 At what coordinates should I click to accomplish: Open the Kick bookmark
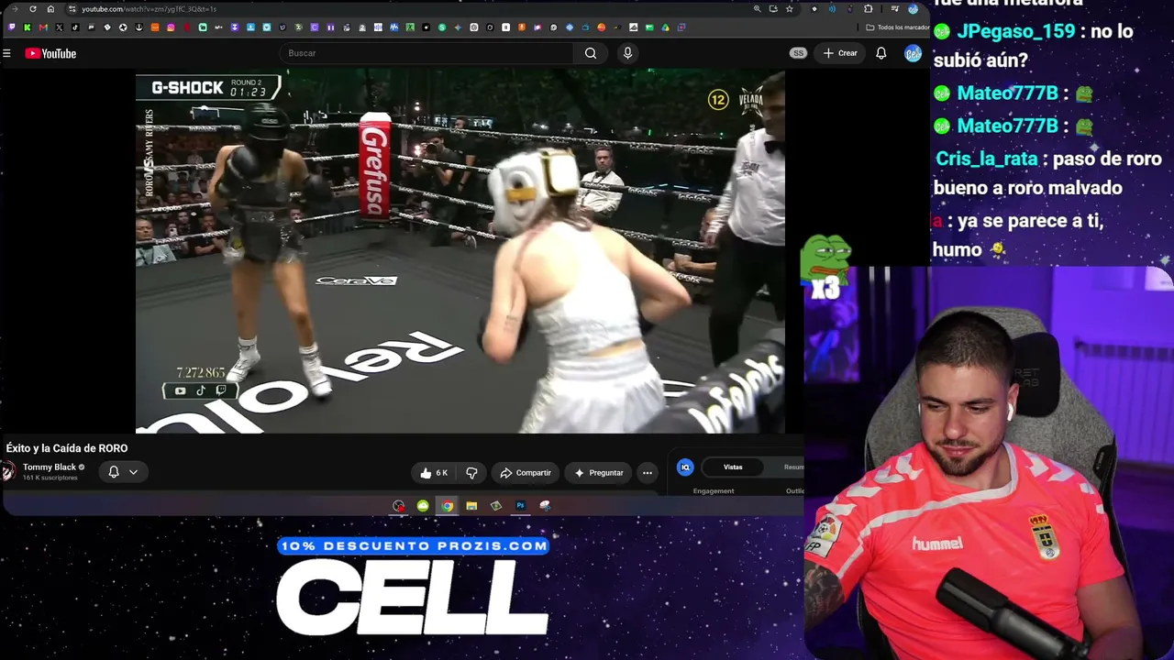(x=28, y=27)
